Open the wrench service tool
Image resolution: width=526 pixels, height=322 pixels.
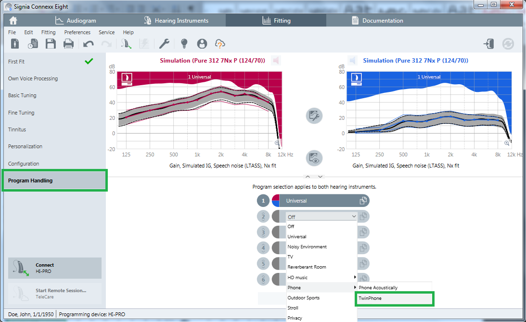(165, 44)
